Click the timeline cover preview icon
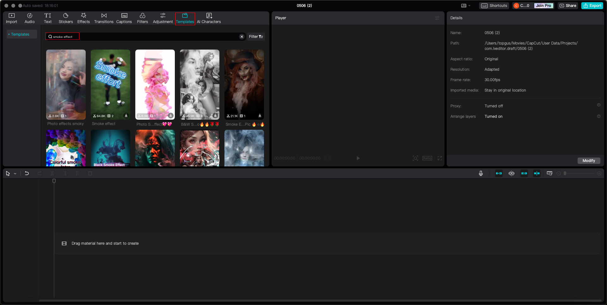Image resolution: width=607 pixels, height=305 pixels. (549, 173)
